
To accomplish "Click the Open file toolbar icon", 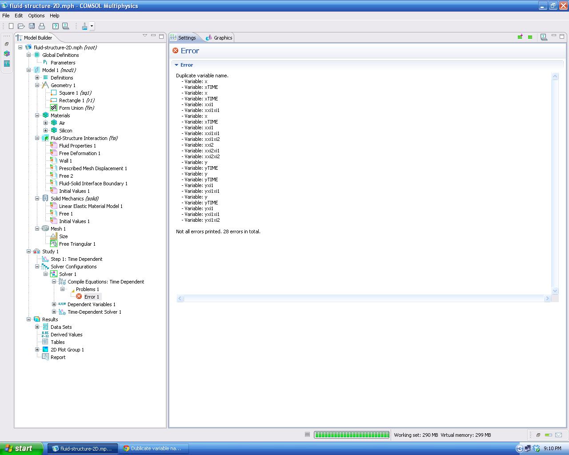I will 21,26.
